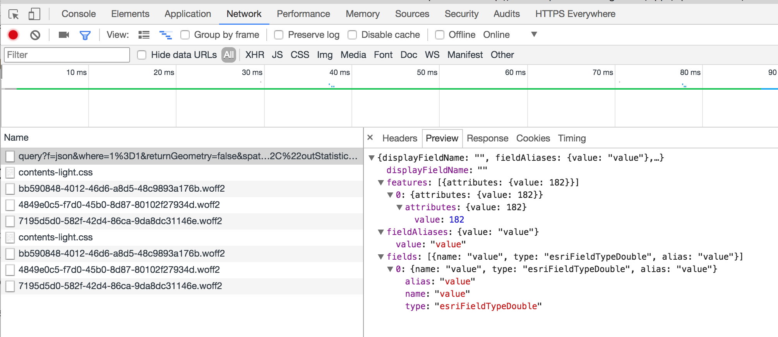
Task: Enable the Group by frame checkbox
Action: click(185, 35)
